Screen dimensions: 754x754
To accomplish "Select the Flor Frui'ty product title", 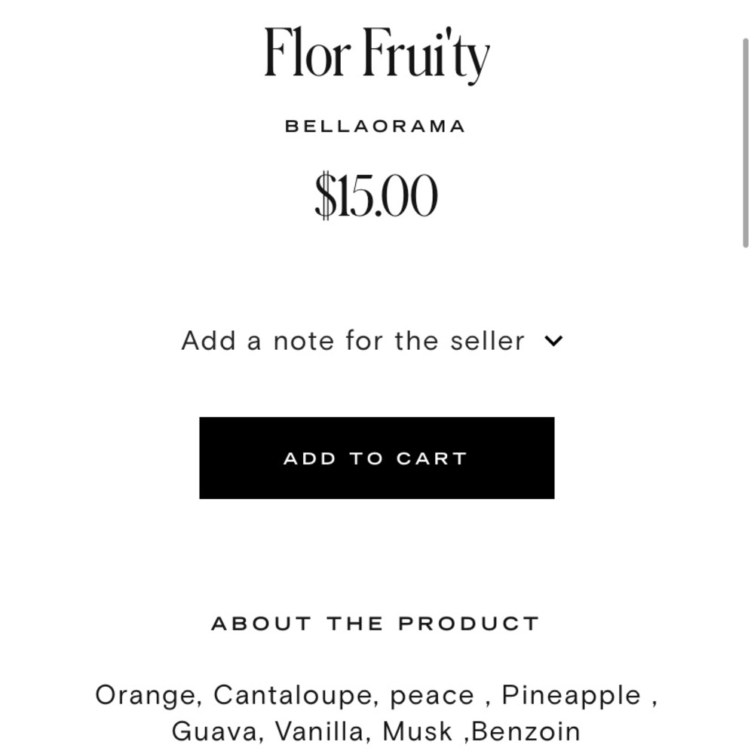I will click(377, 55).
